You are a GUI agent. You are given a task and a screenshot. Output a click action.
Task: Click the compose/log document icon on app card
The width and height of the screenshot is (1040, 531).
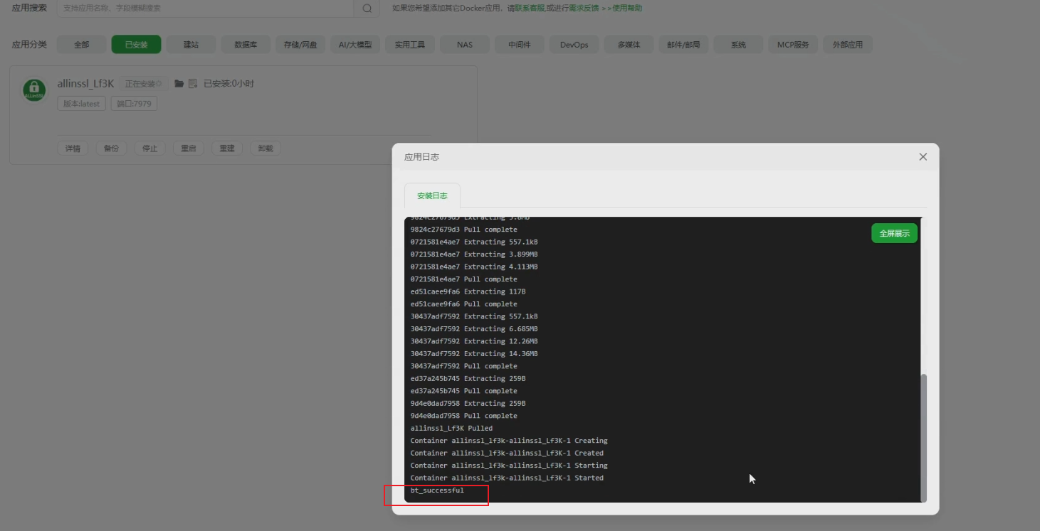coord(193,83)
